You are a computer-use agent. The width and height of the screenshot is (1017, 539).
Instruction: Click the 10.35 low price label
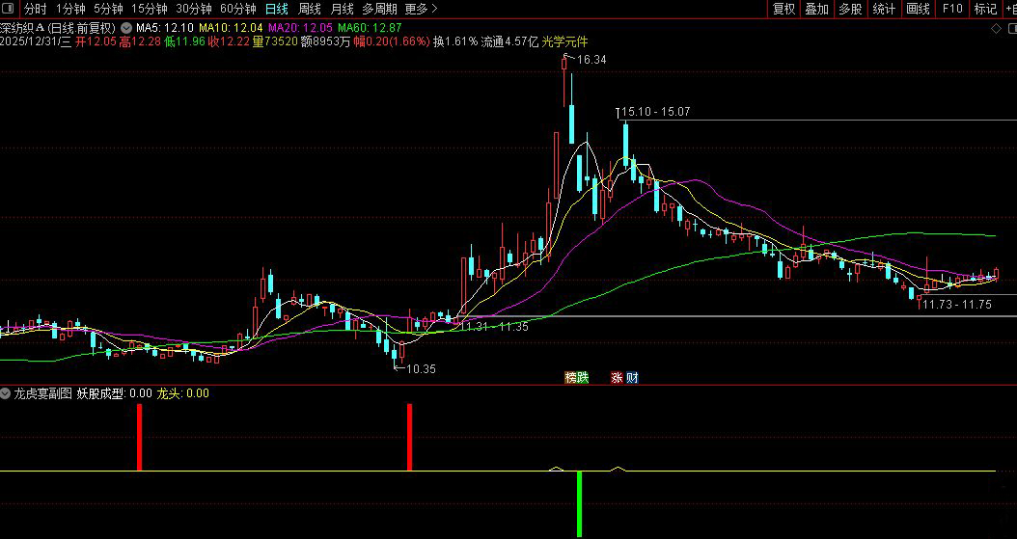(x=421, y=368)
